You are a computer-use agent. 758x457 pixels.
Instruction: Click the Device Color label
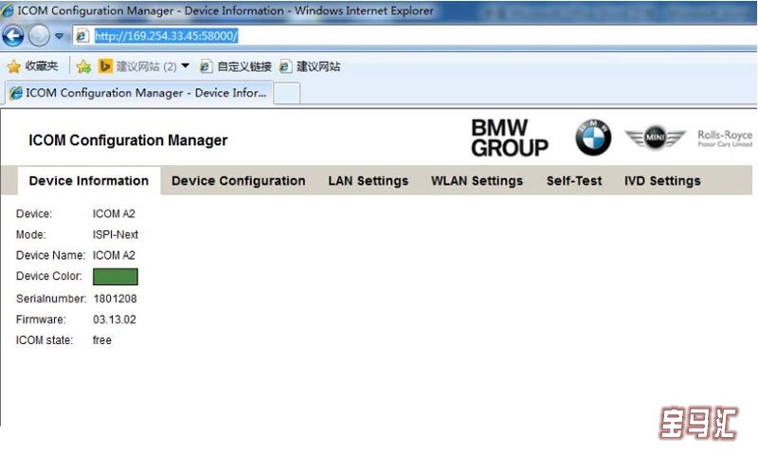pyautogui.click(x=49, y=276)
